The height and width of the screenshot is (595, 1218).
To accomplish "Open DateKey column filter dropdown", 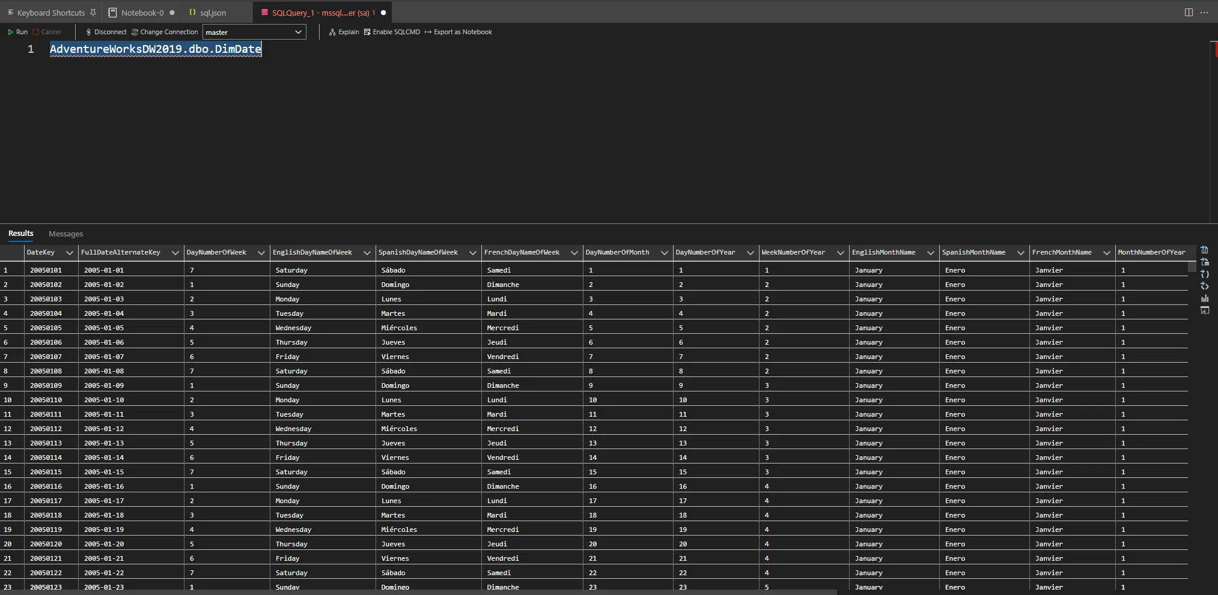I will tap(70, 253).
